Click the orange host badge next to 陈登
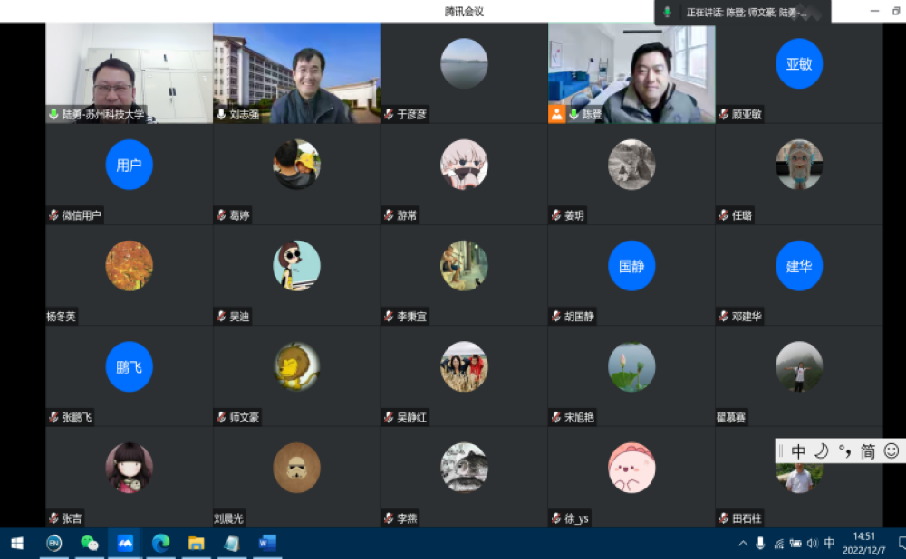This screenshot has height=559, width=906. 556,114
